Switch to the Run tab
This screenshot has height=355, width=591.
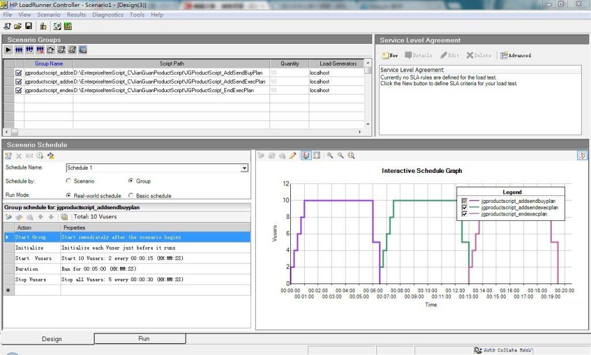[140, 338]
